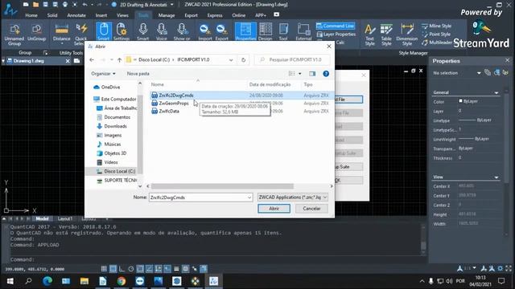Toggle the preview pane button
Image resolution: width=515 pixels, height=289 pixels.
[x=312, y=74]
